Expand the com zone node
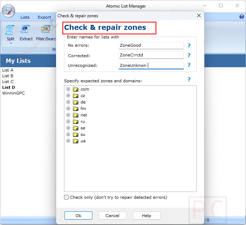The height and width of the screenshot is (225, 246). click(x=68, y=89)
